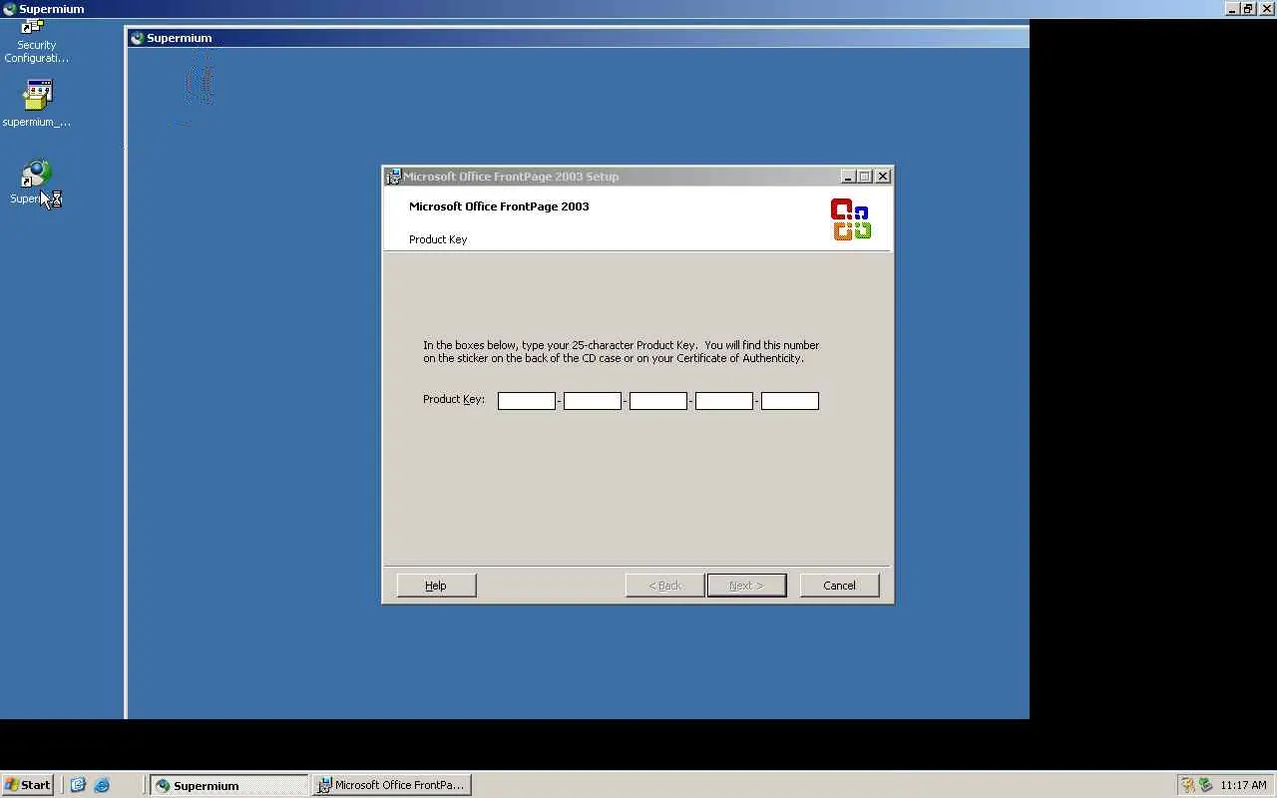Minimize the FrontPage 2003 Setup dialog

(848, 177)
